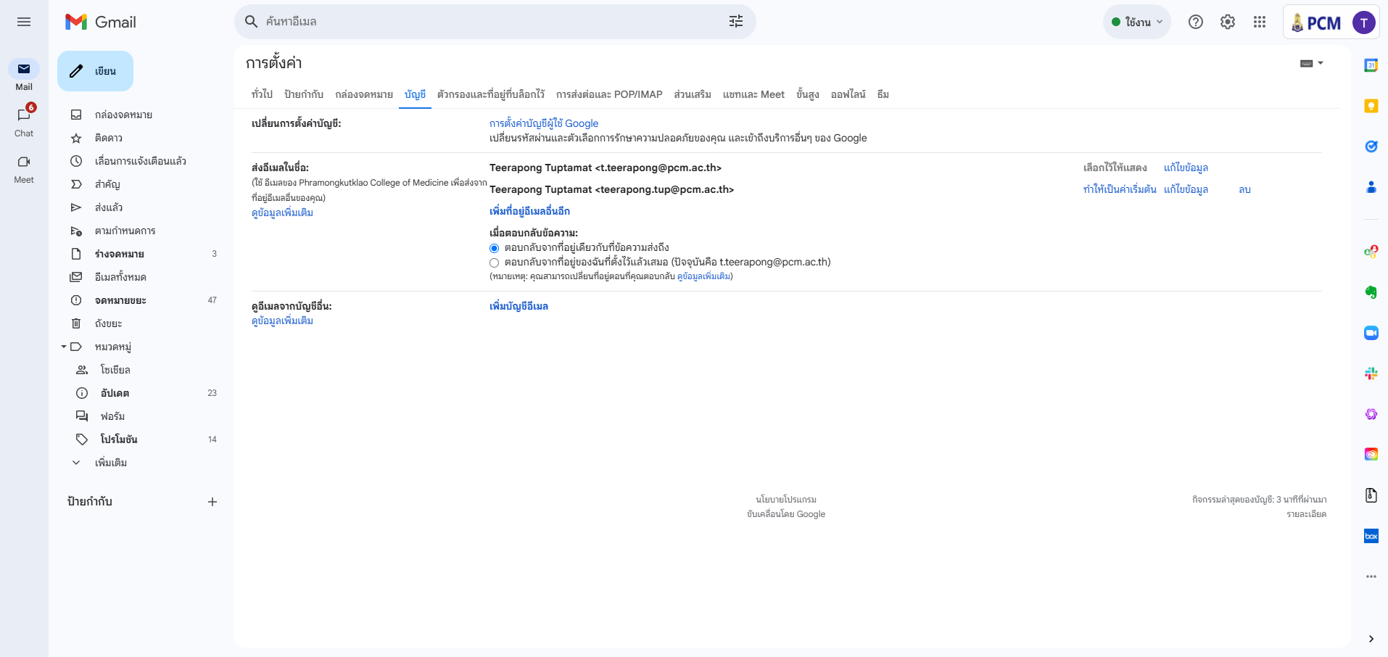The image size is (1388, 657).
Task: Open input tools keyboard dropdown
Action: coord(1311,63)
